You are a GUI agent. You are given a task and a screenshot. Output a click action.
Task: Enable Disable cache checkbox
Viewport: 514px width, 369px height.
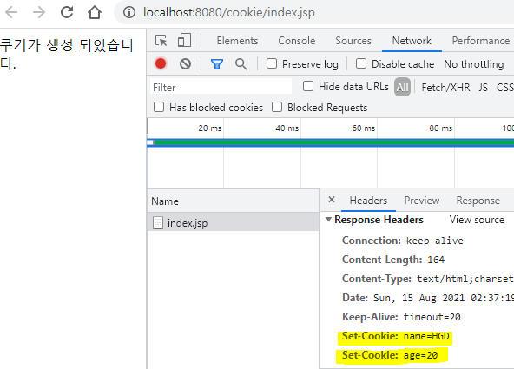pyautogui.click(x=361, y=63)
